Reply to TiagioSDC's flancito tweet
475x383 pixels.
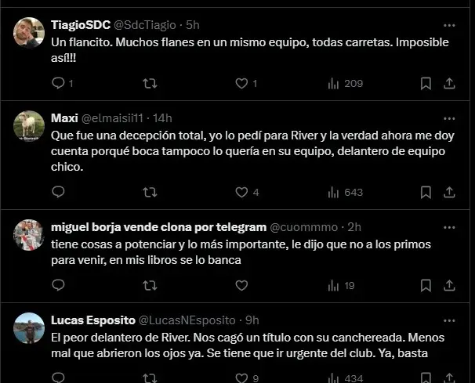(57, 83)
